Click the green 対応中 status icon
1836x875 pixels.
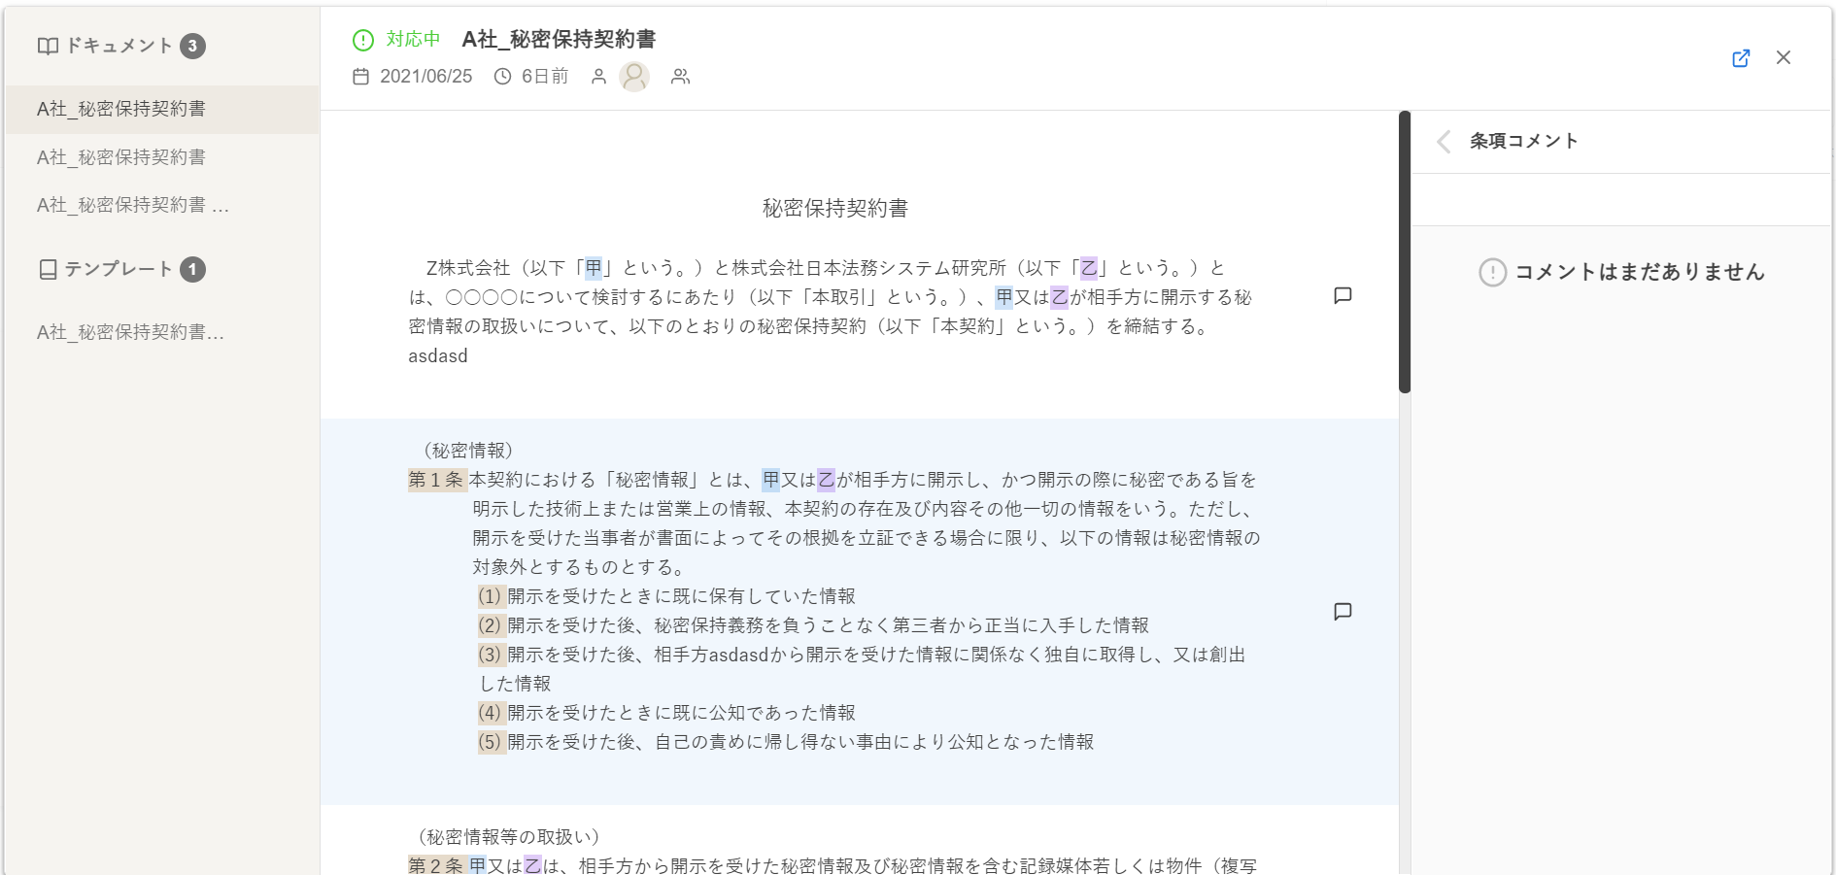pos(363,40)
